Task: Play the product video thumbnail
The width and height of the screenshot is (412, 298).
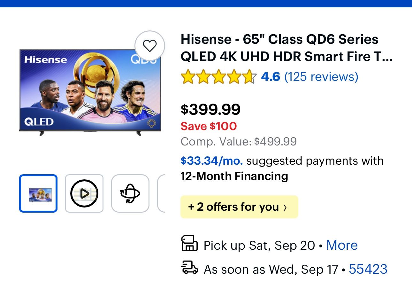Action: (x=84, y=193)
